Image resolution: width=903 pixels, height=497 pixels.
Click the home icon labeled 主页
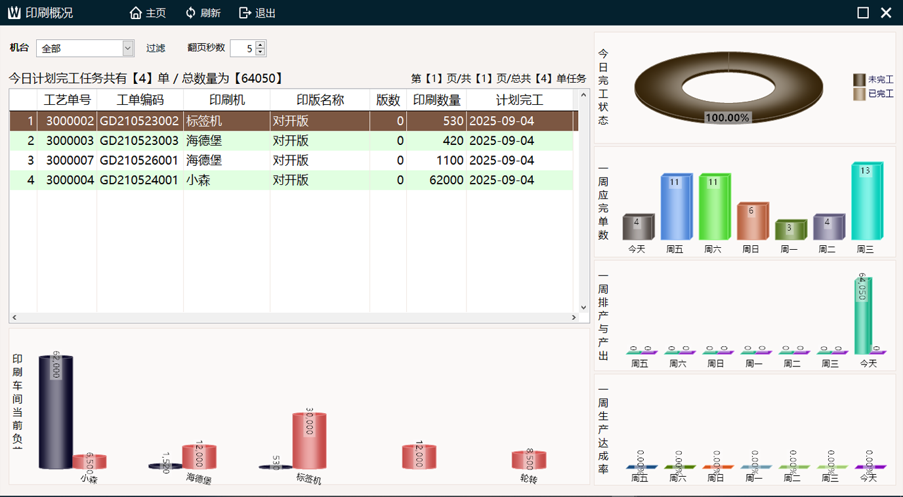(x=136, y=13)
